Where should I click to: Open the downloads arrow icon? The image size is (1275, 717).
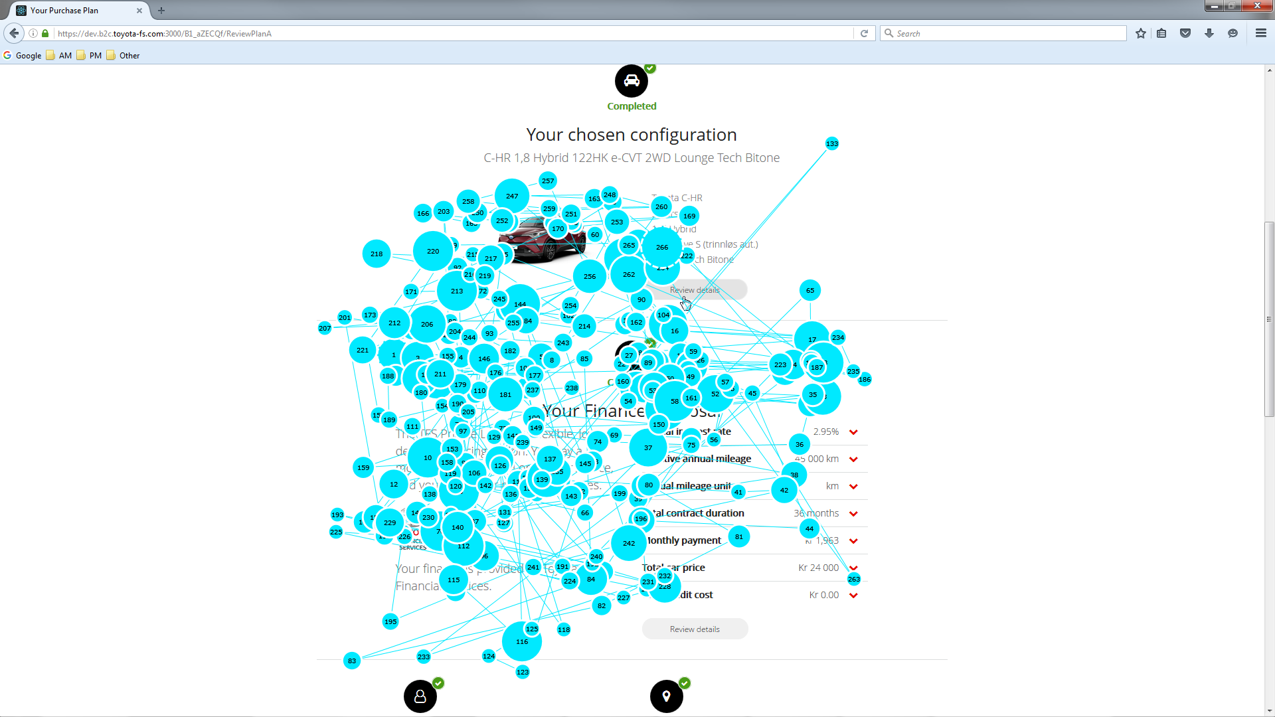point(1209,33)
